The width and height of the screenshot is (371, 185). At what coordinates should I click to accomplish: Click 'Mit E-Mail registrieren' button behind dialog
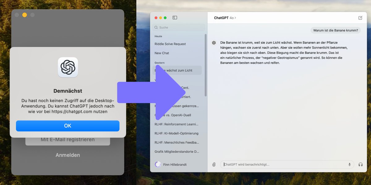point(68,140)
